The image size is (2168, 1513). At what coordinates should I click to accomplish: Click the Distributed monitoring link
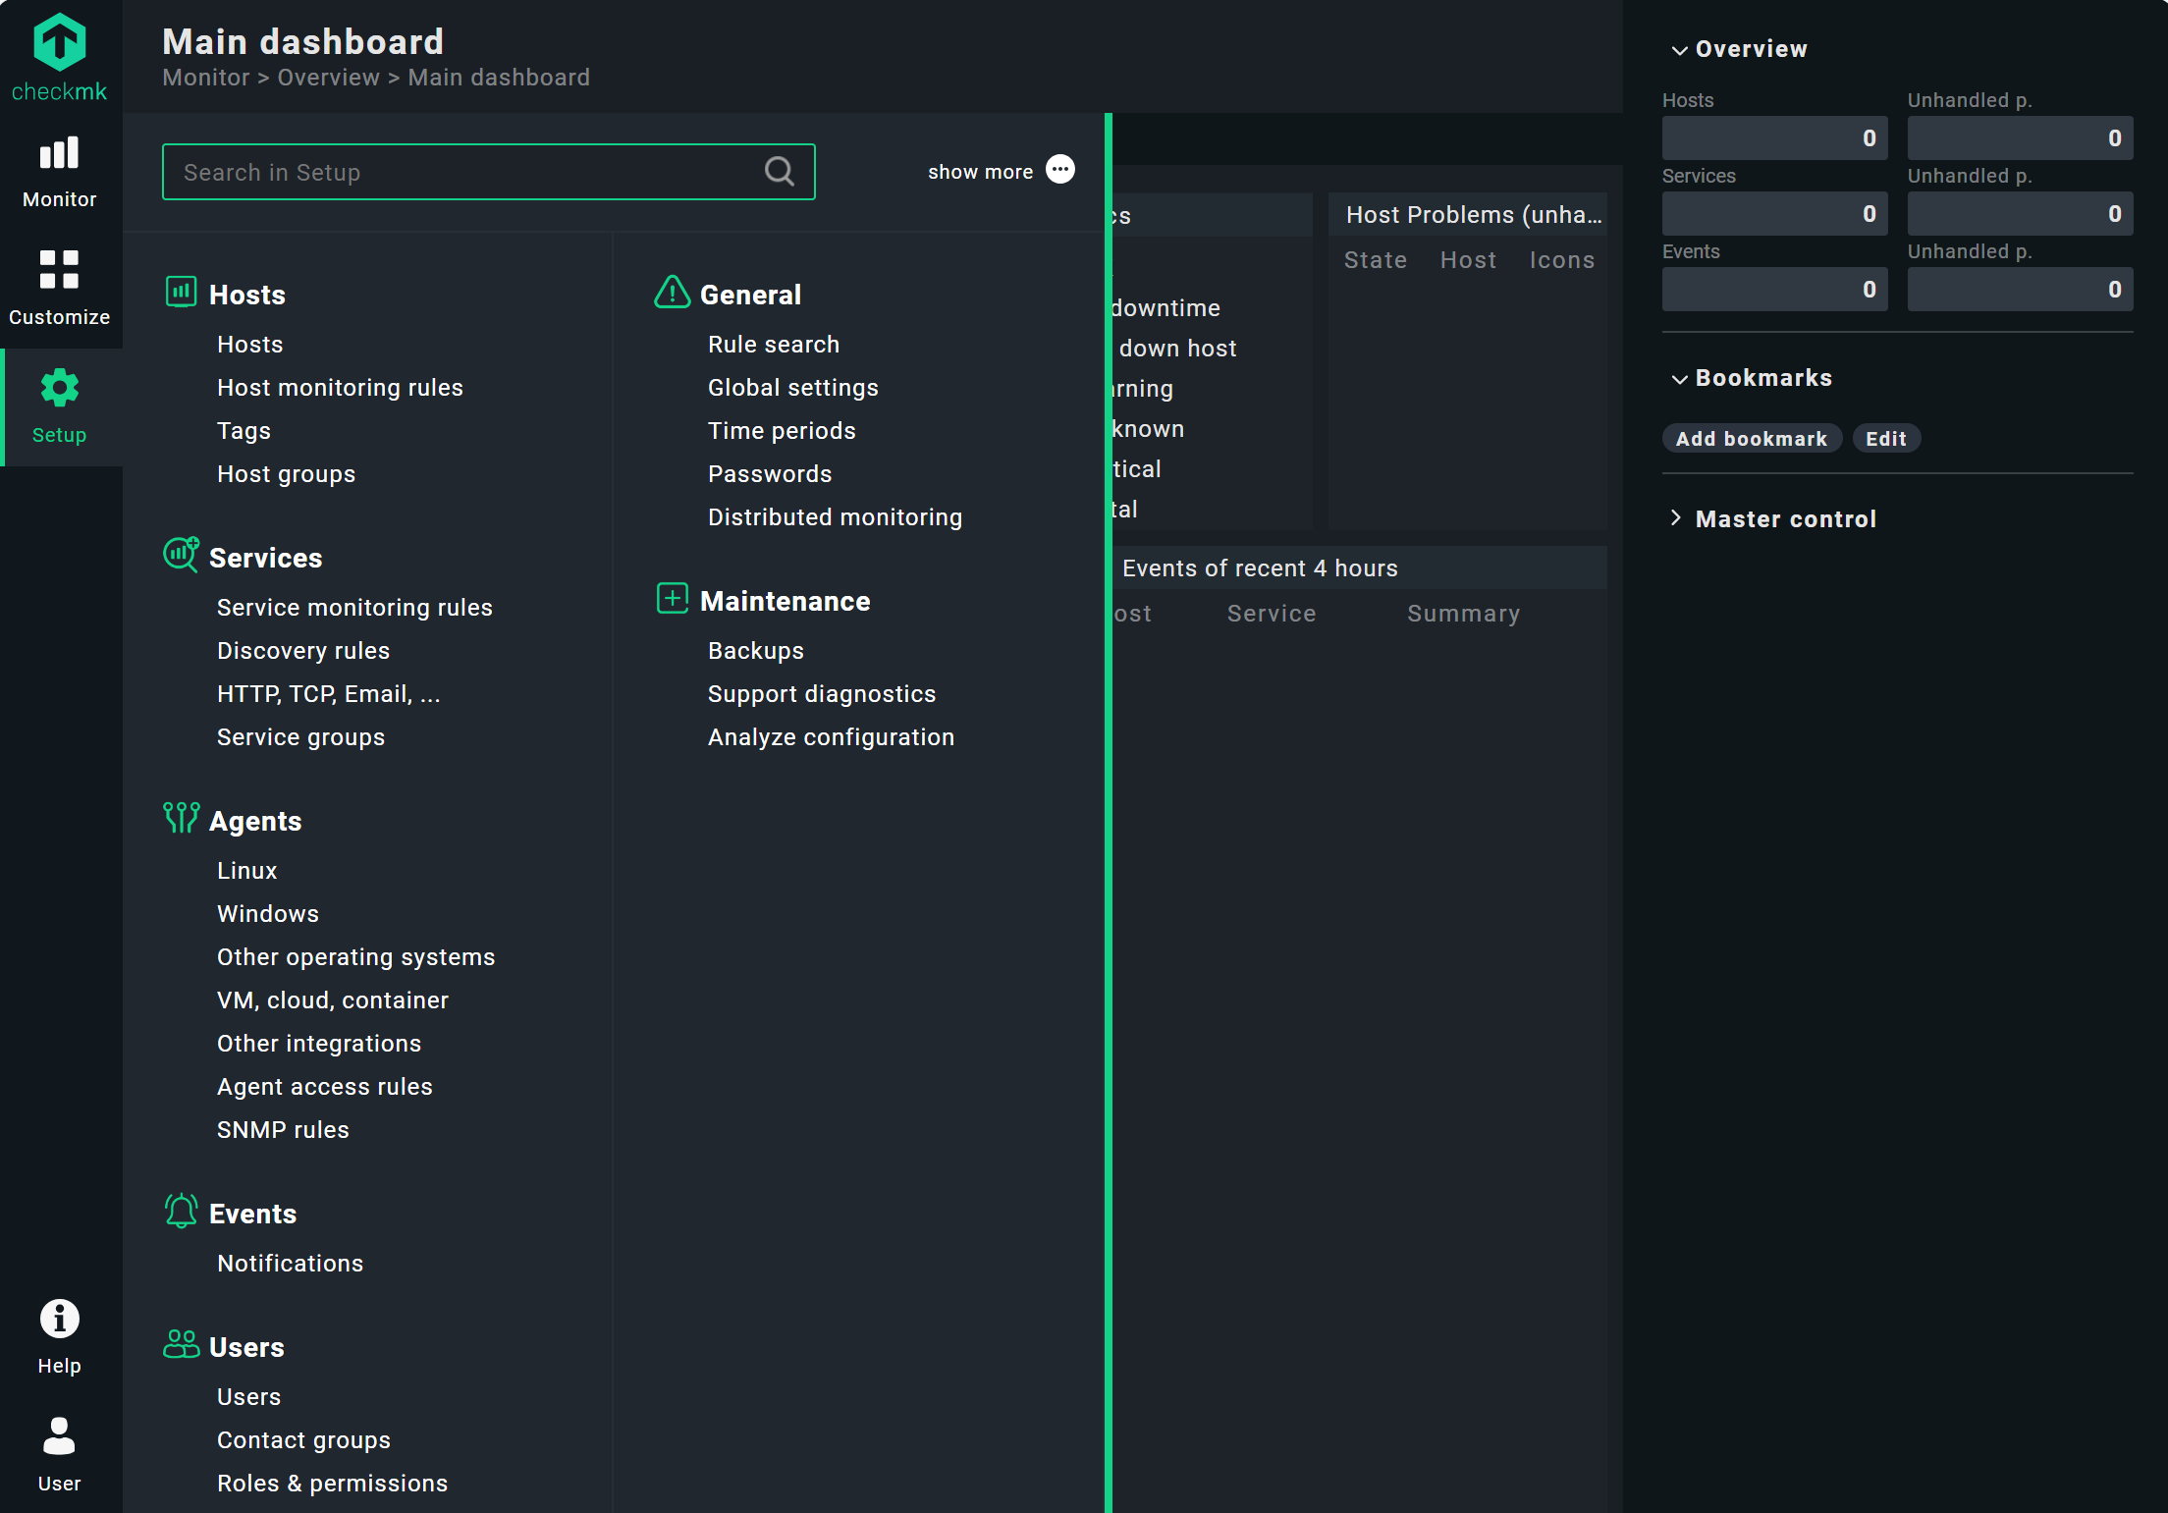click(834, 515)
